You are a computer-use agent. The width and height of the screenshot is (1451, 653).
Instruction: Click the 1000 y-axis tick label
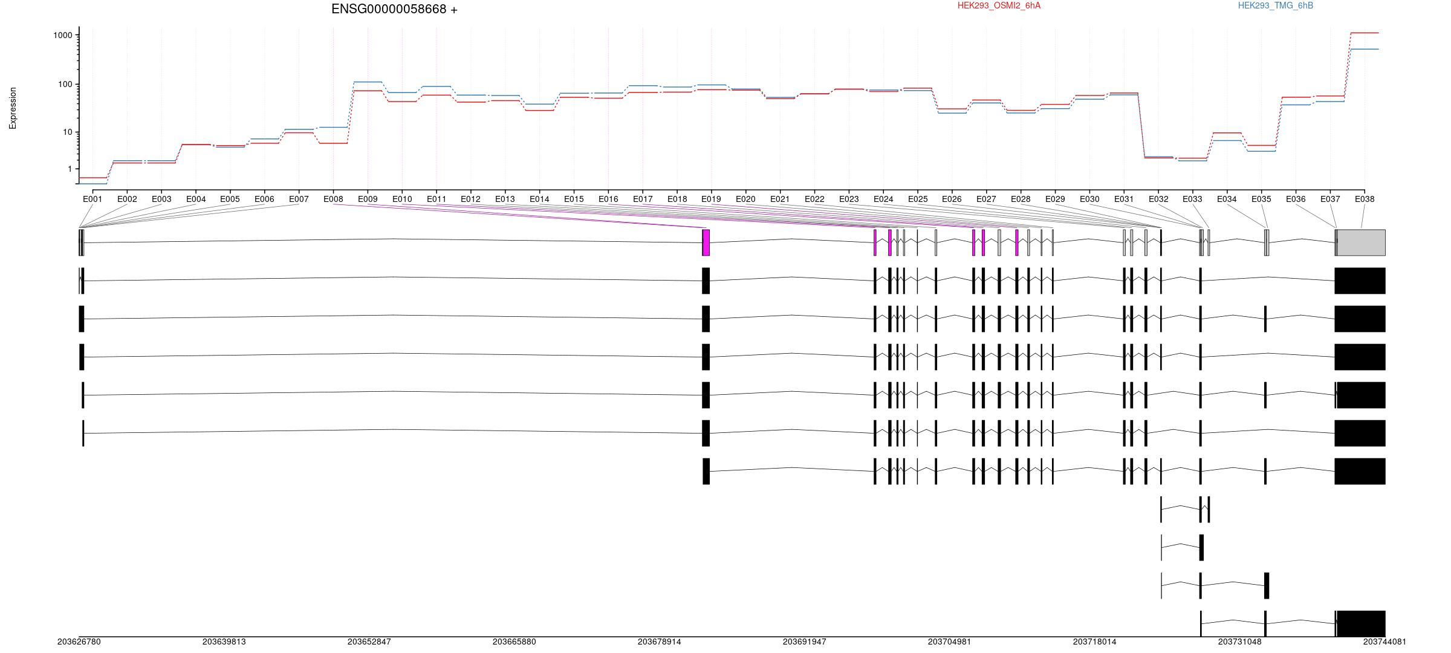pos(63,36)
